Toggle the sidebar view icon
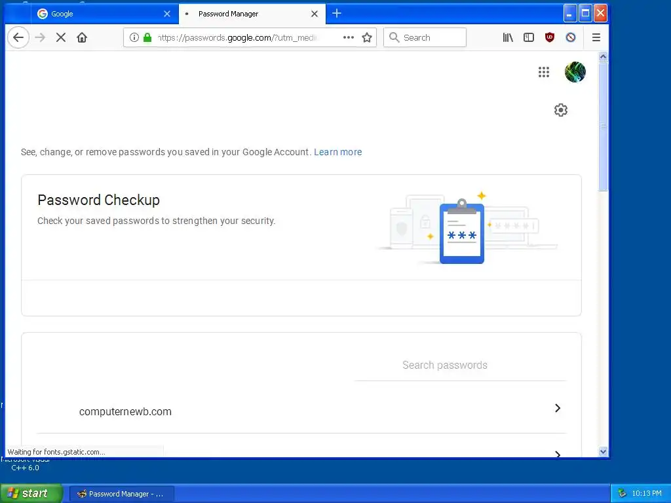This screenshot has height=503, width=671. tap(529, 37)
